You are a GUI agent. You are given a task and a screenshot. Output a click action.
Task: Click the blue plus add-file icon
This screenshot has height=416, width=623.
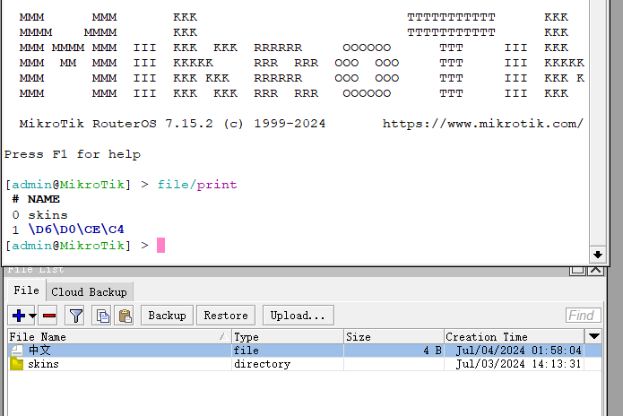point(18,316)
